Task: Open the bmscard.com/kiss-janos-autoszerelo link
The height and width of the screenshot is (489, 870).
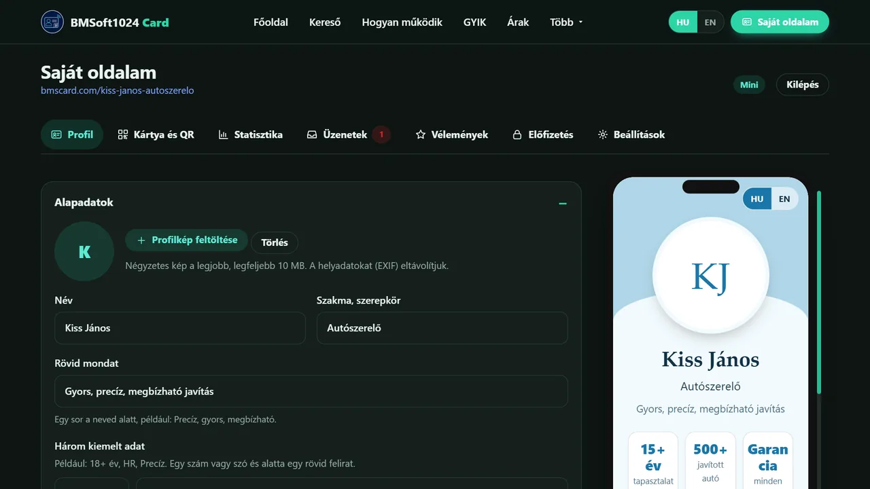Action: click(x=118, y=90)
